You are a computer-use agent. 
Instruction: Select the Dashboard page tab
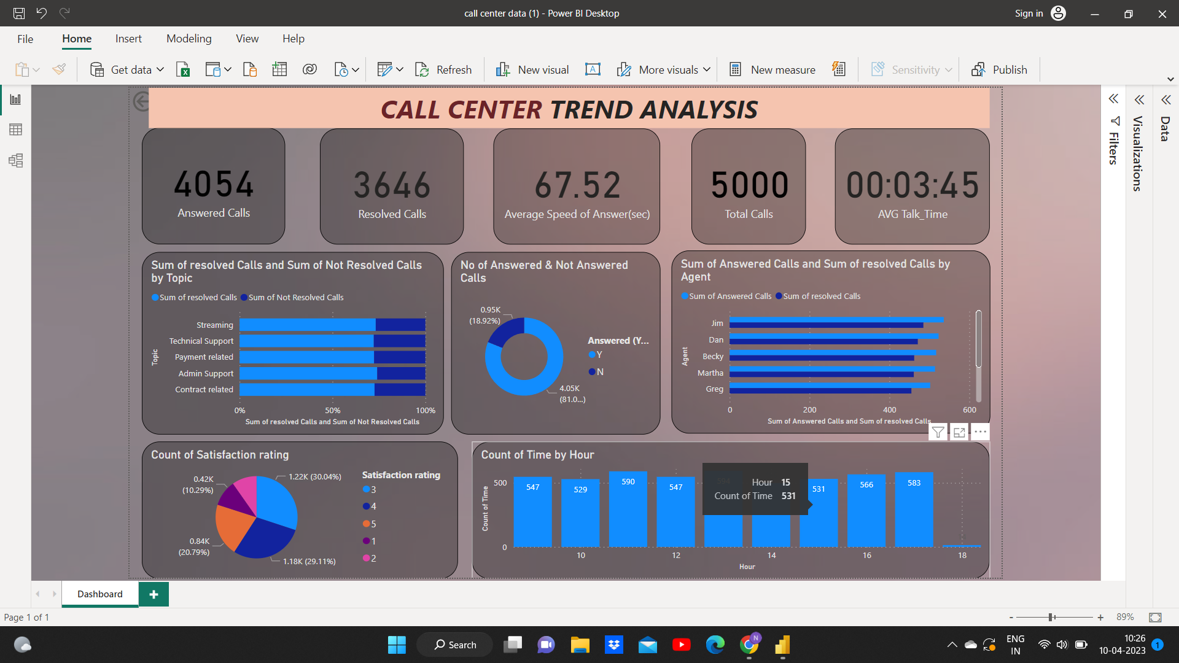coord(99,594)
